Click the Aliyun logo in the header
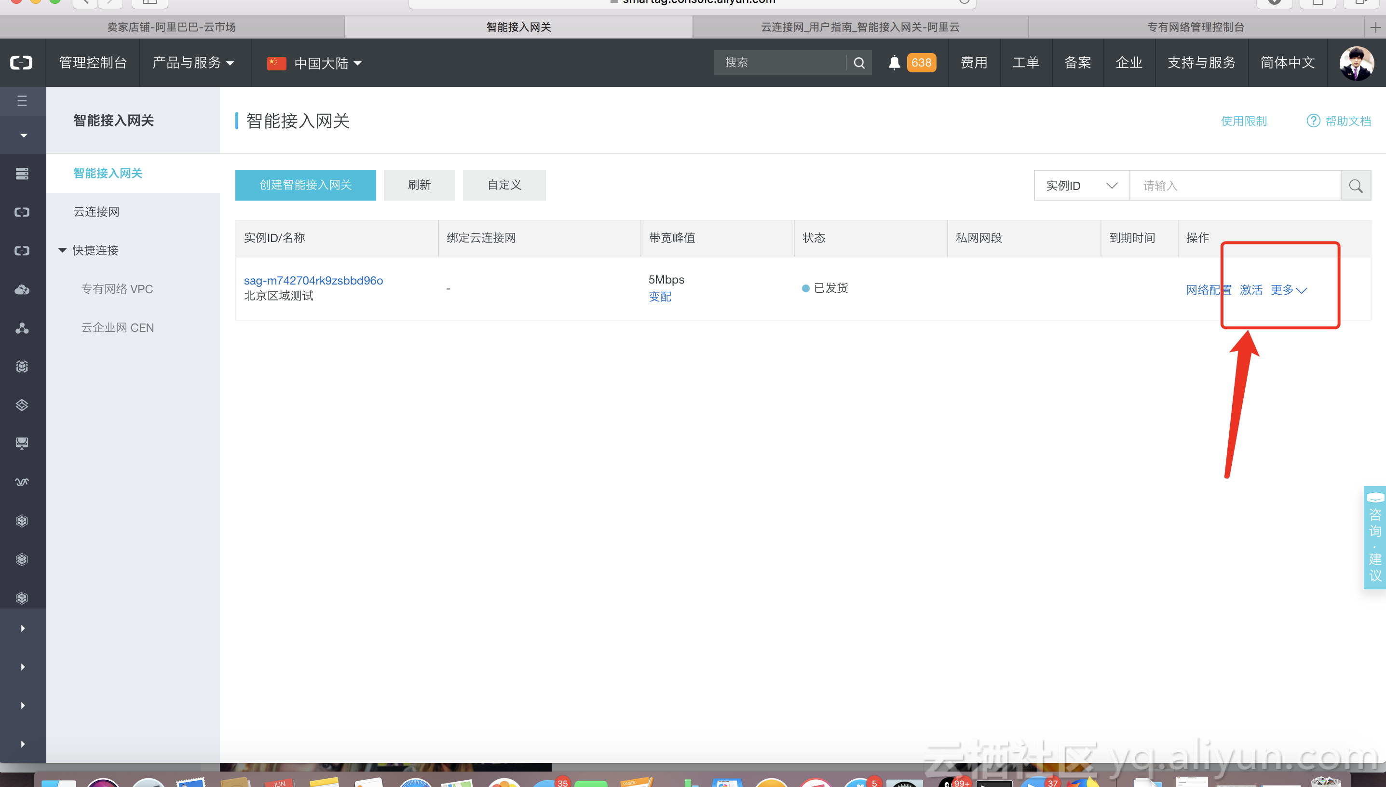1386x787 pixels. 22,63
